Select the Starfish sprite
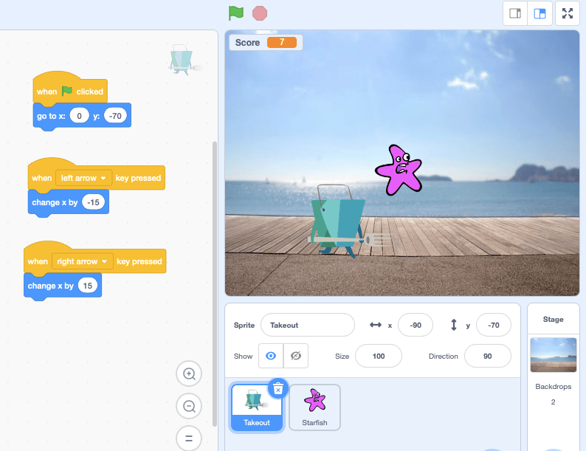The height and width of the screenshot is (451, 586). (314, 407)
